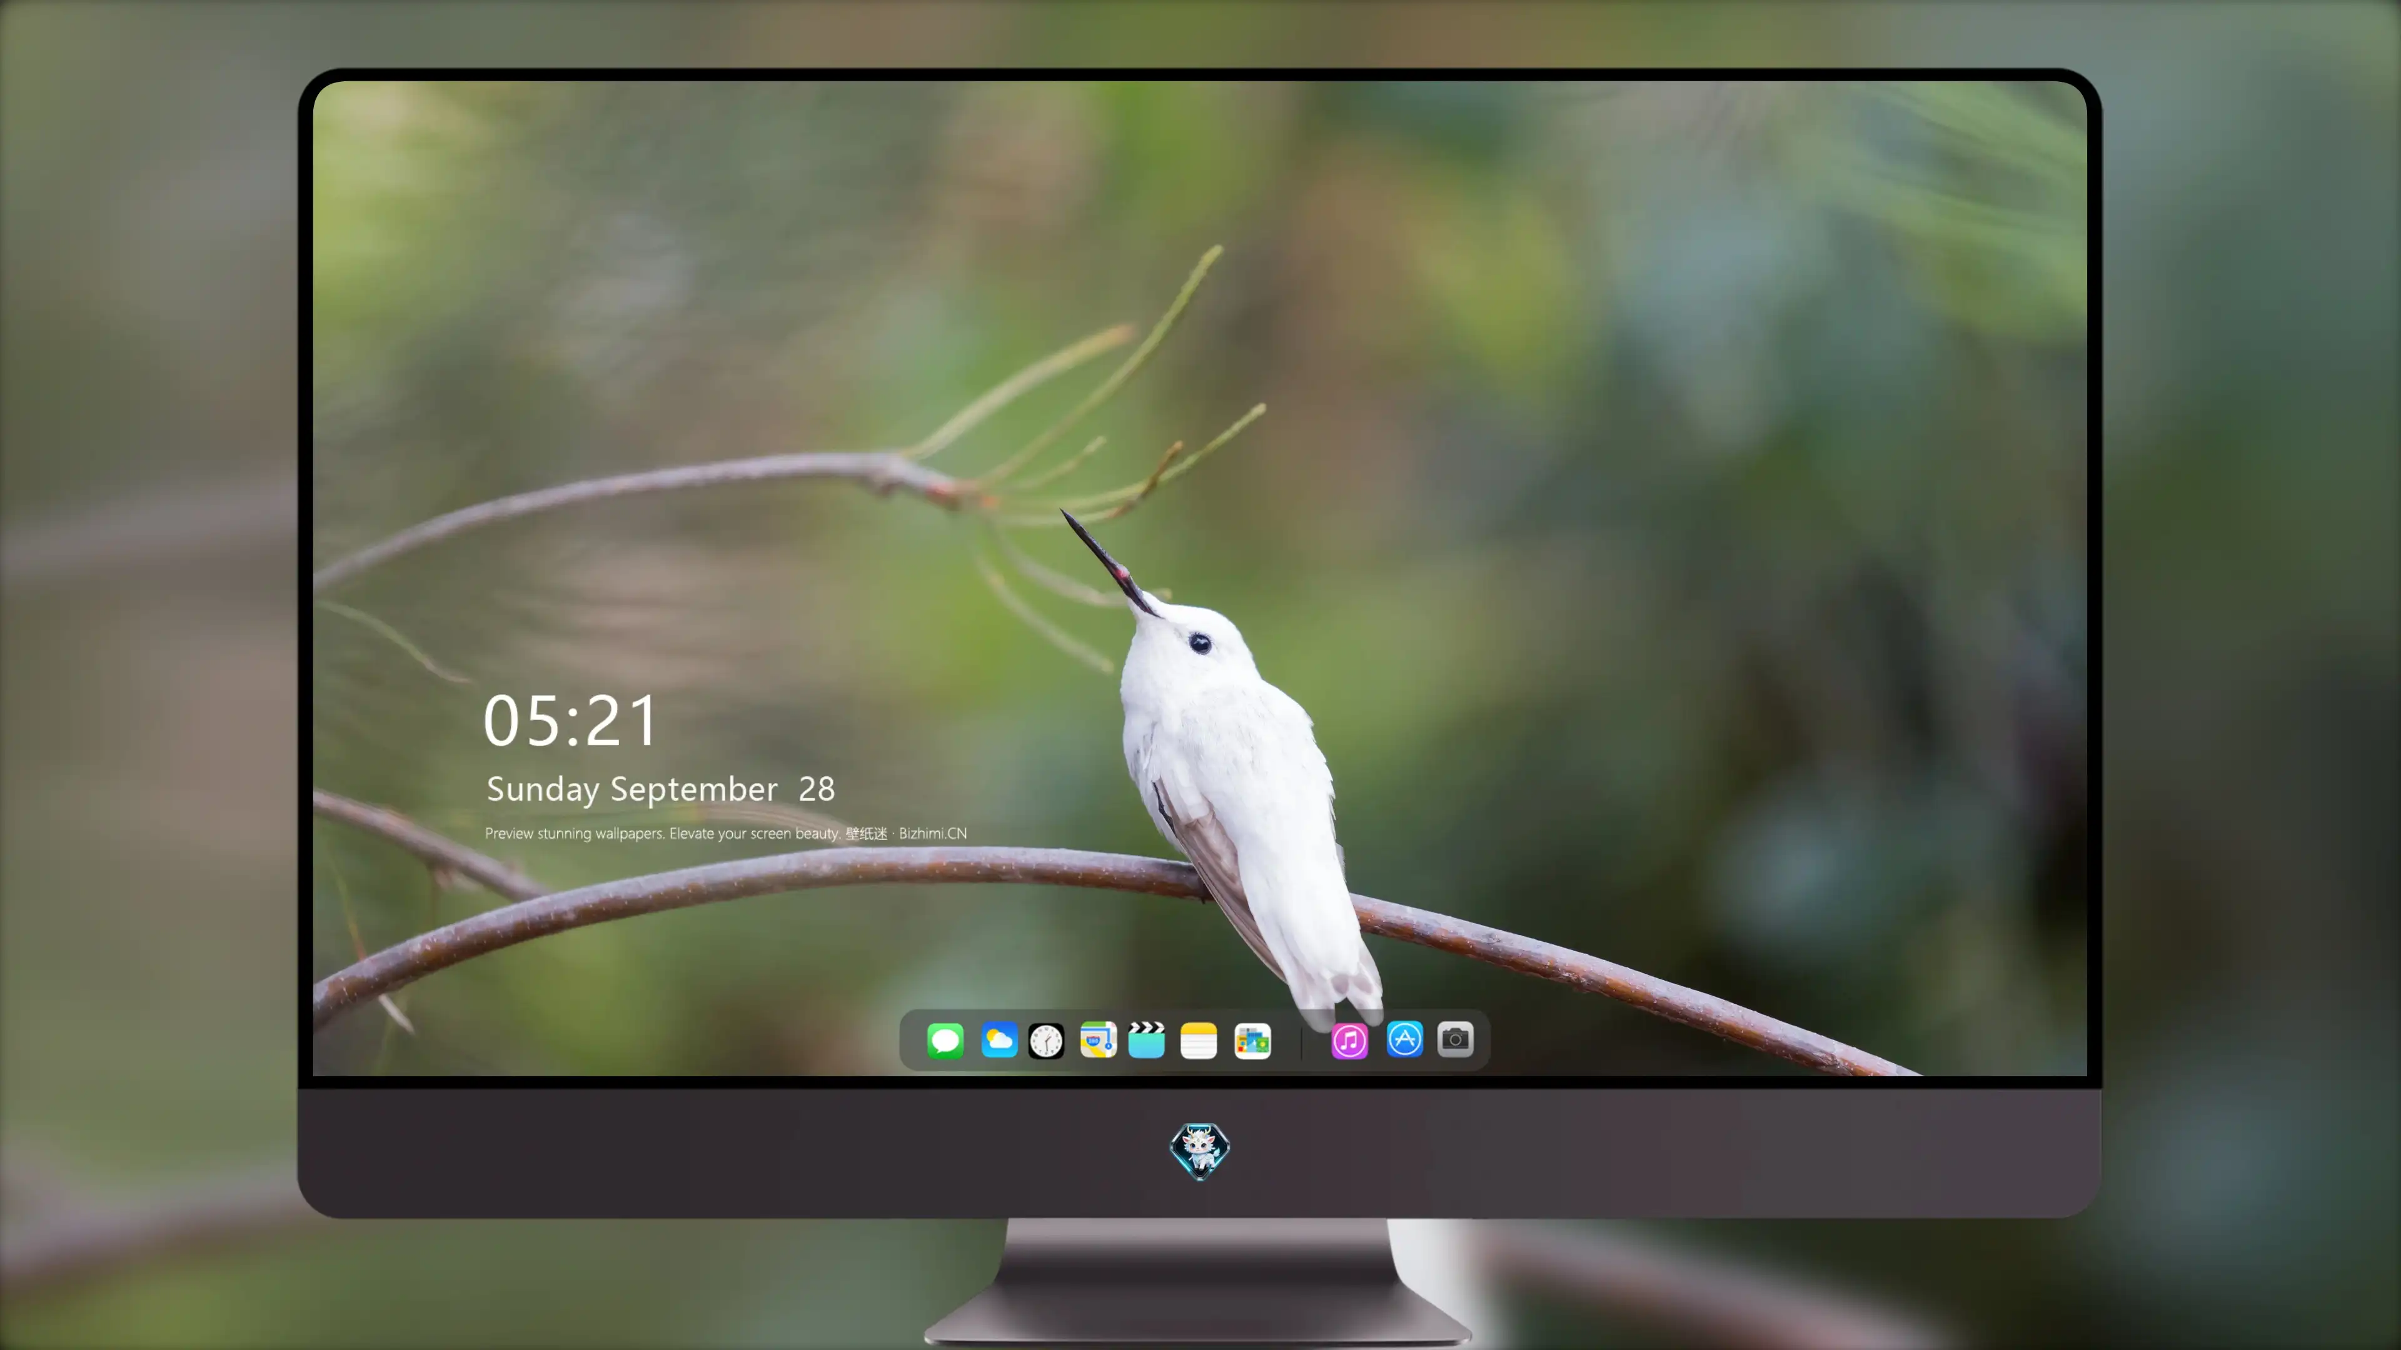Open the Weather app icon

coord(999,1040)
